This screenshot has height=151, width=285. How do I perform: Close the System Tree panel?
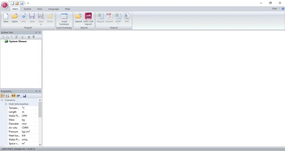point(40,32)
